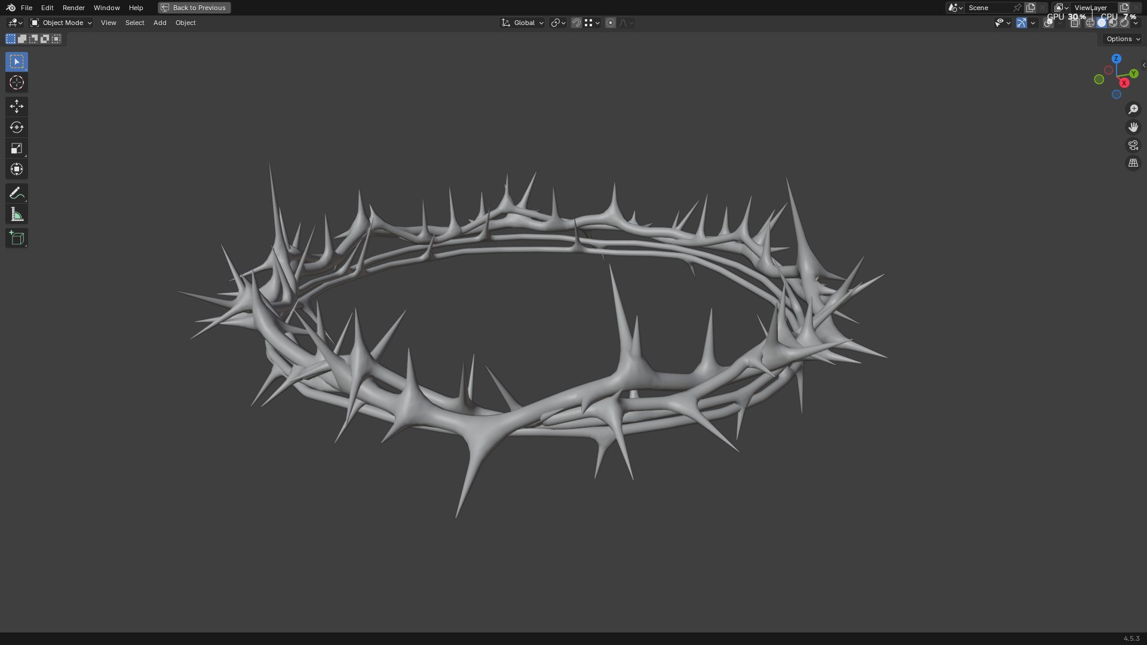
Task: Click the Blender logo menu icon
Action: (x=10, y=8)
